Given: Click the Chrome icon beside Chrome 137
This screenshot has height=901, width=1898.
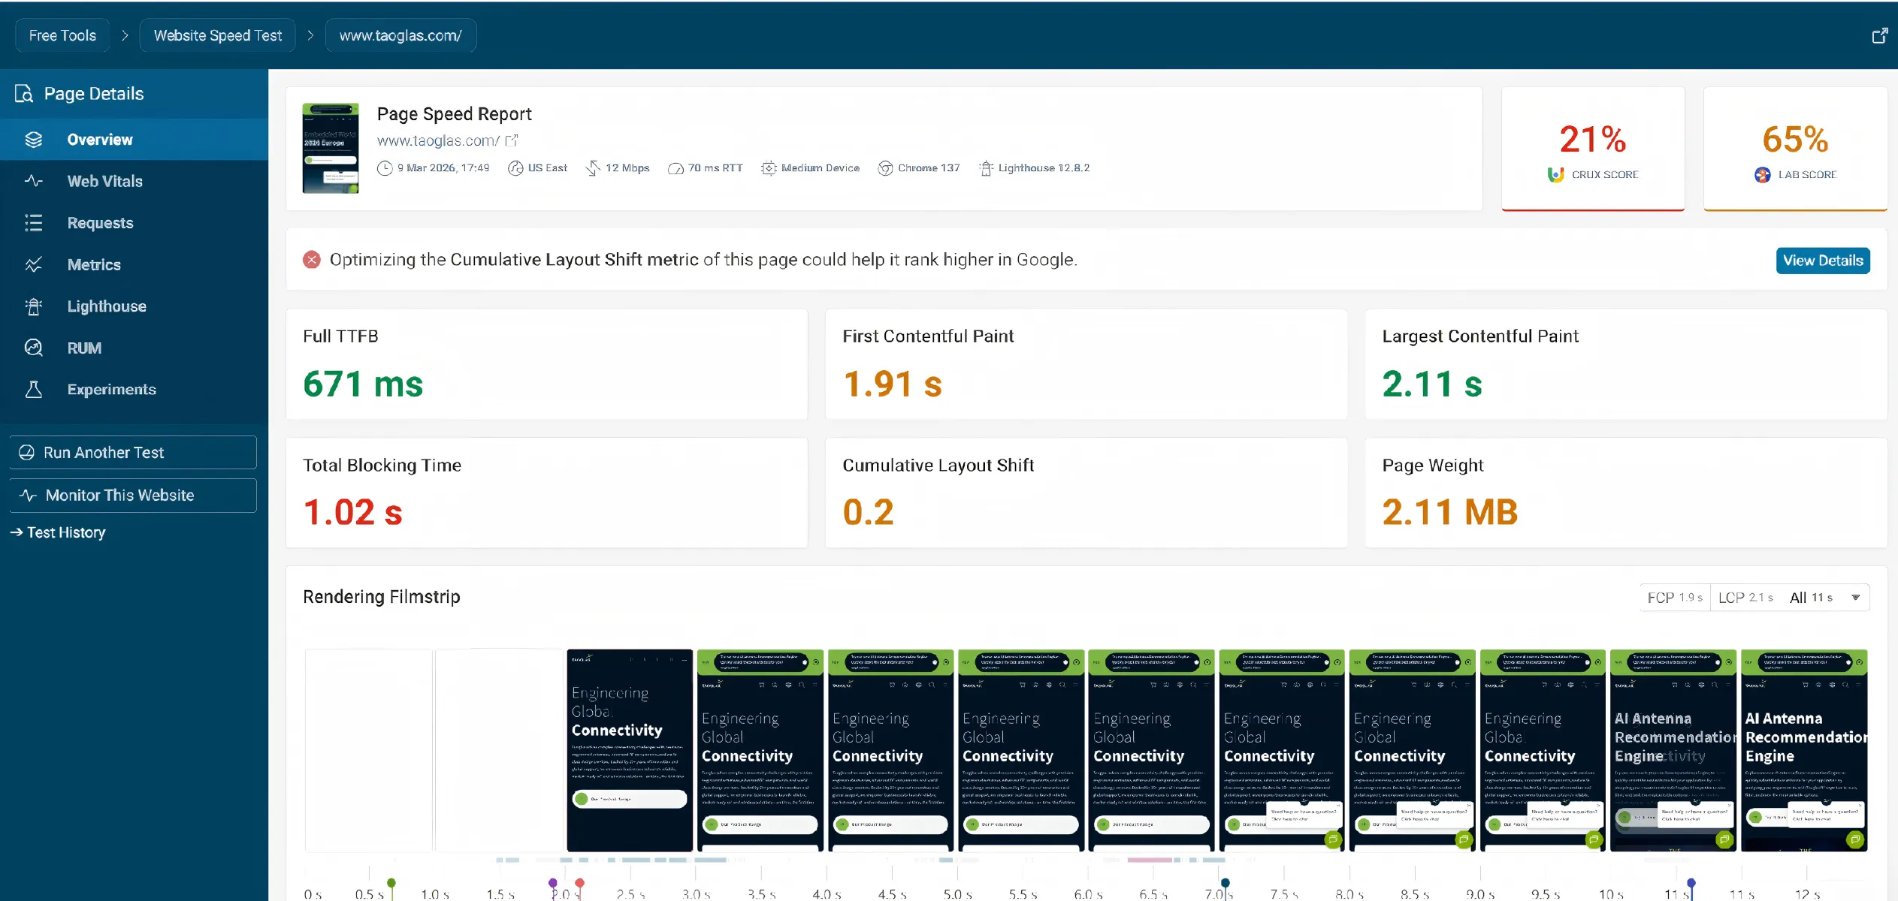Looking at the screenshot, I should tap(885, 168).
